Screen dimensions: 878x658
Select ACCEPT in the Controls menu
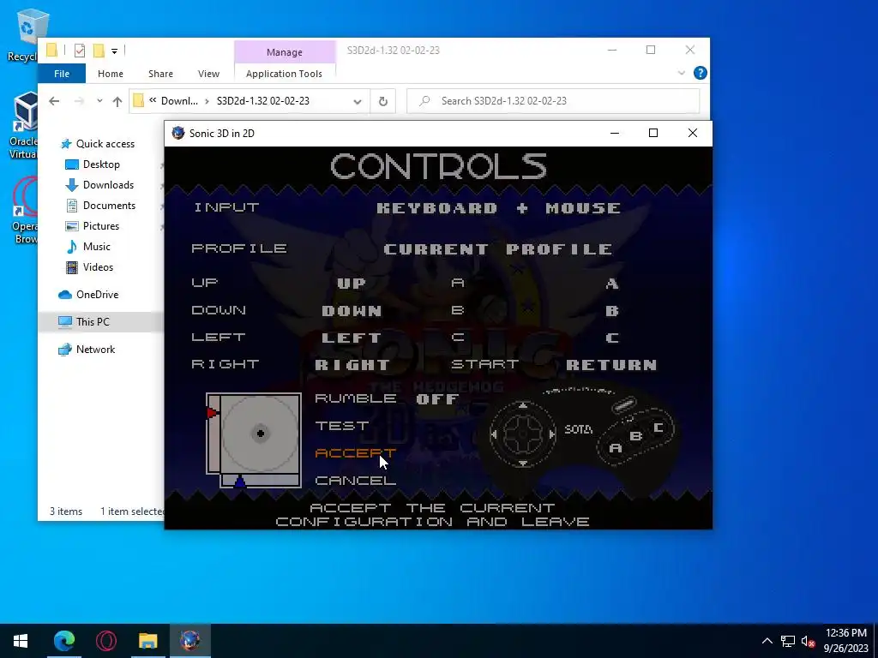(x=356, y=452)
